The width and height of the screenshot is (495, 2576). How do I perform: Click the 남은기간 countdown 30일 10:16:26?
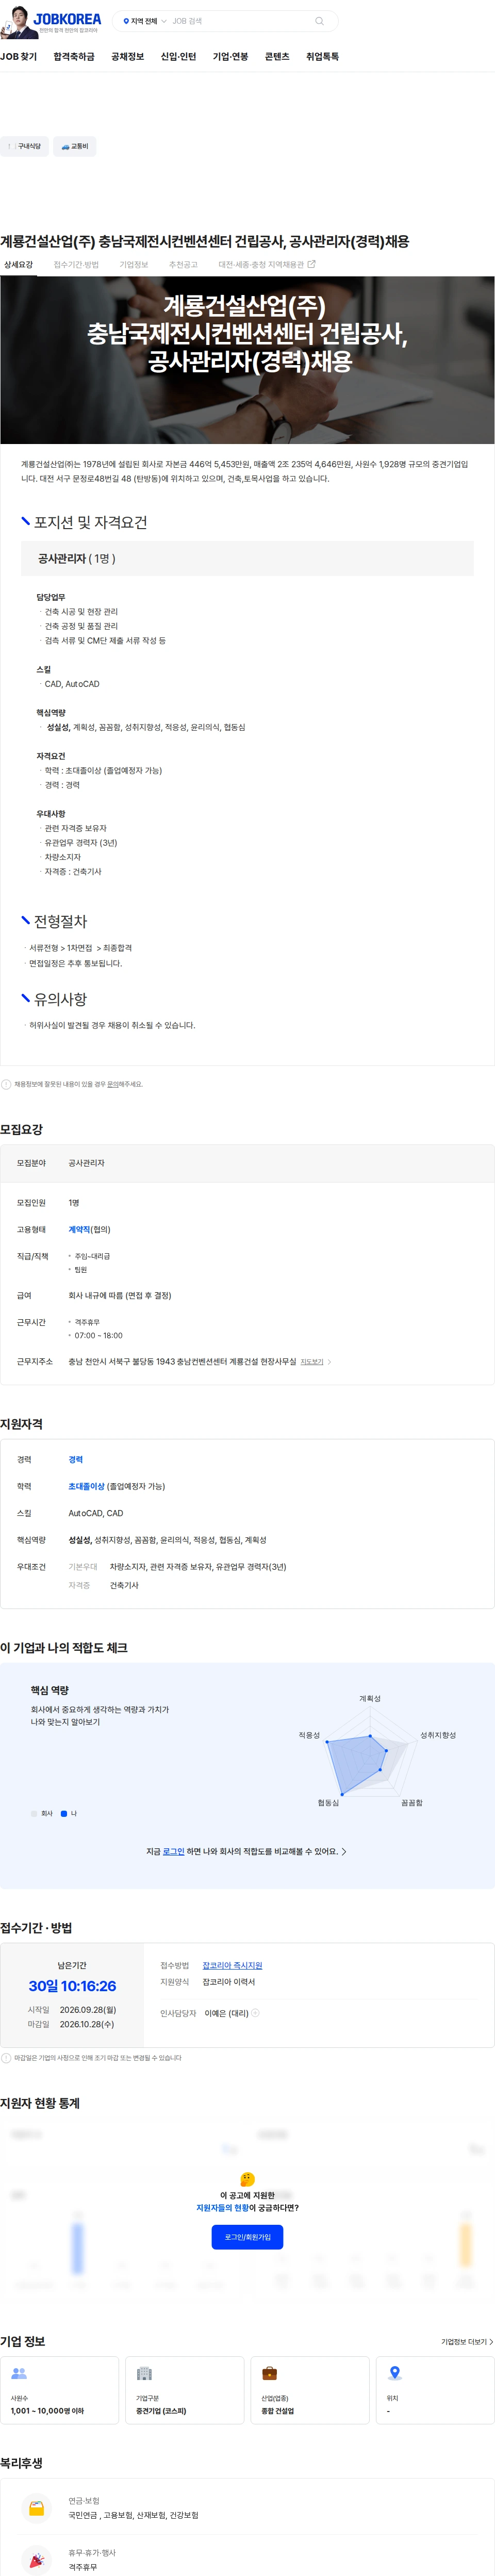point(72,1986)
